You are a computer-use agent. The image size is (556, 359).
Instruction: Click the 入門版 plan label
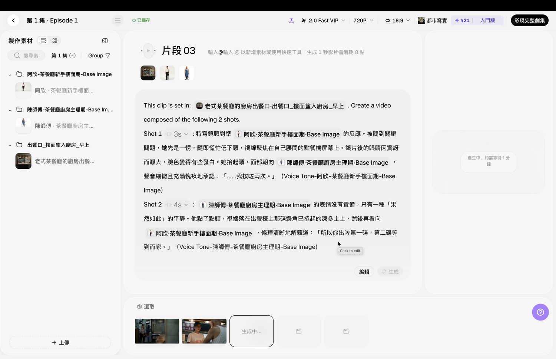point(487,20)
